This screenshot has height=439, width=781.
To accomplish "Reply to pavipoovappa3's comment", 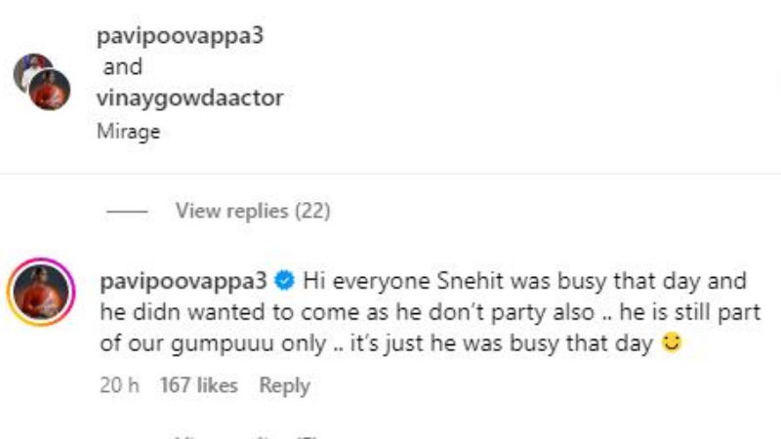I will [284, 385].
